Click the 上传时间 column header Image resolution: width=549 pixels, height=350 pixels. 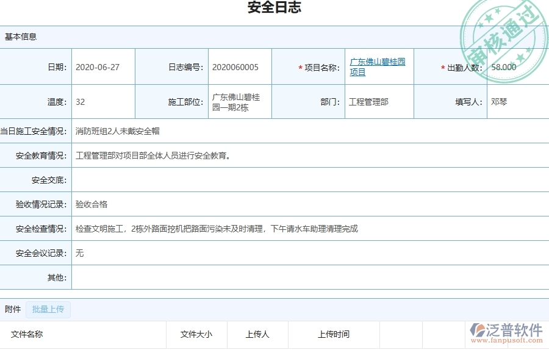pyautogui.click(x=334, y=334)
